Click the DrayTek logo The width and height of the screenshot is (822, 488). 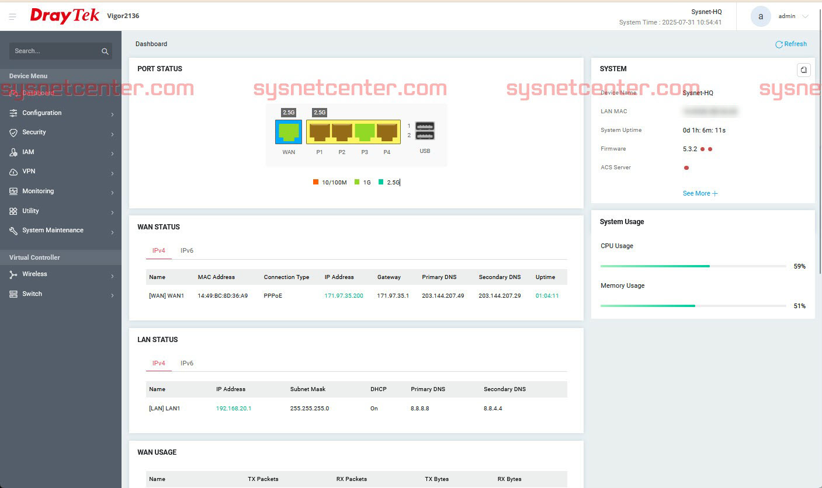(x=65, y=16)
